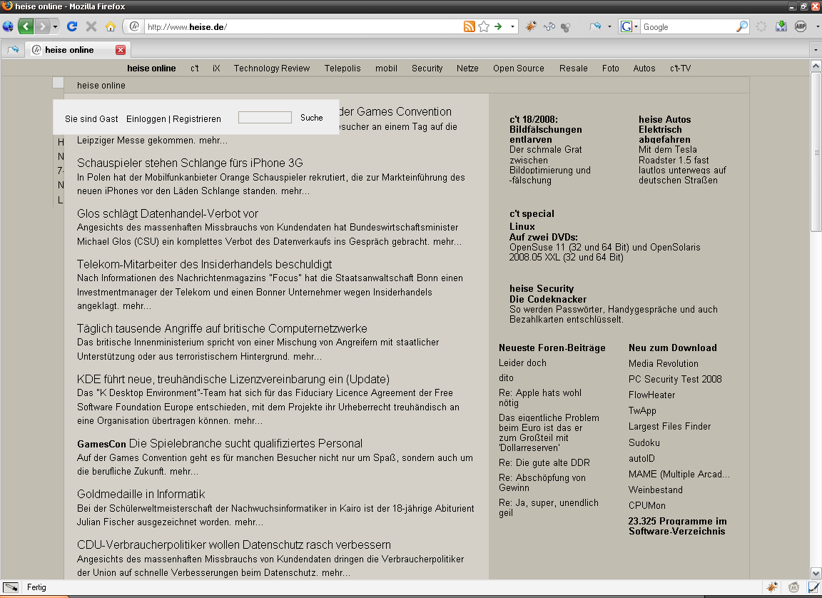Click the Firebug bug icon in toolbar
The height and width of the screenshot is (598, 822).
[531, 26]
